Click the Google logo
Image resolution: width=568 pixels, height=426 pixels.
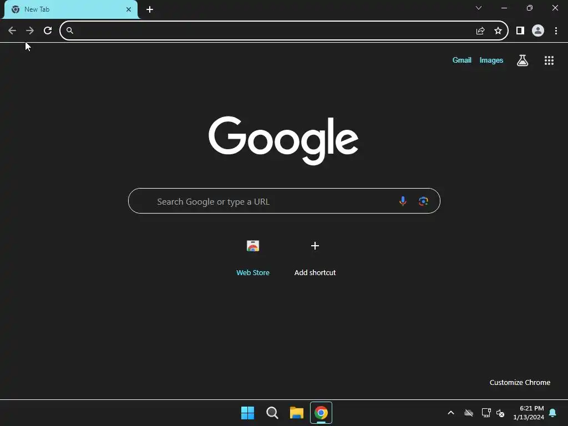(283, 140)
